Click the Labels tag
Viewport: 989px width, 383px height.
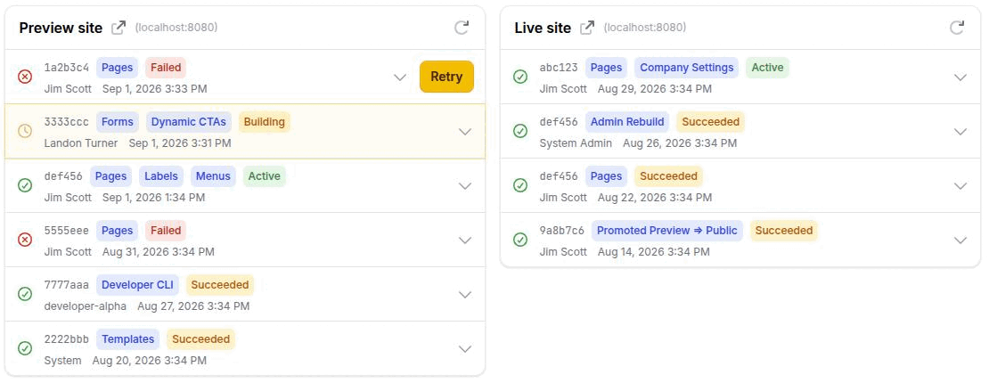point(161,176)
